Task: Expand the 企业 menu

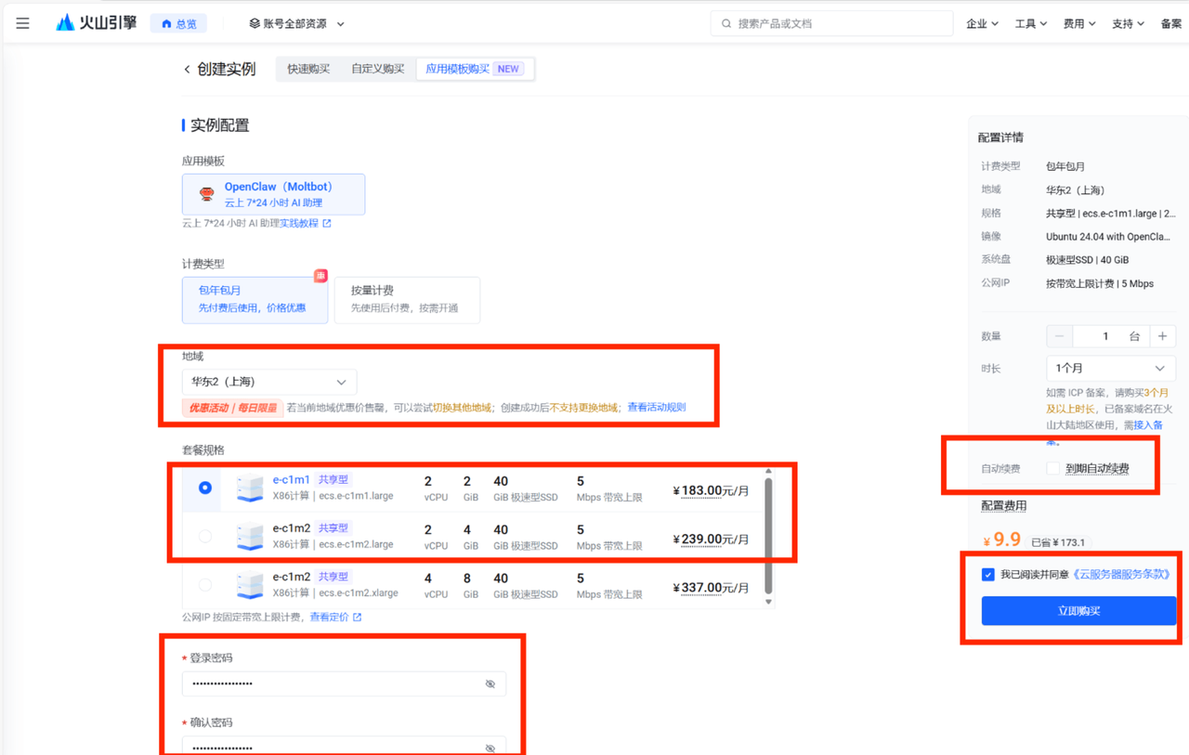Action: click(982, 23)
